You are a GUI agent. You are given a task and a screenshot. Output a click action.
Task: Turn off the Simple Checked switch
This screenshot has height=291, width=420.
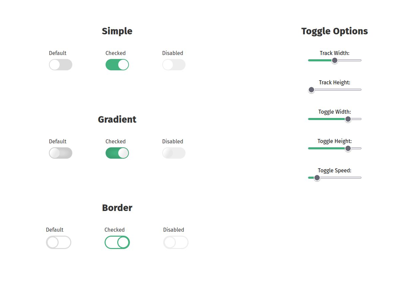pyautogui.click(x=117, y=65)
